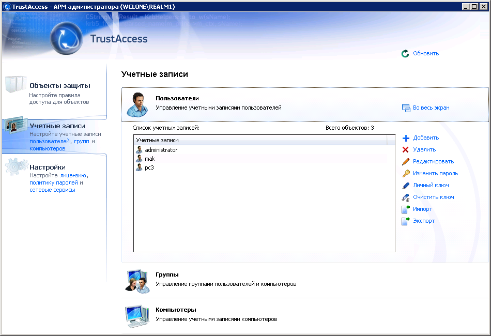Click the лицензию link under Настройки

pos(73,175)
